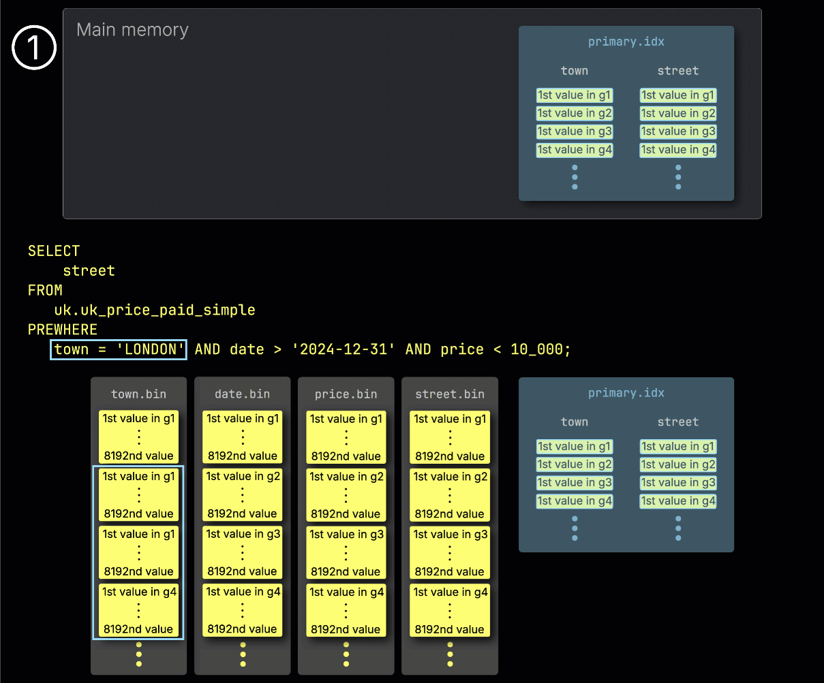Screen dimensions: 824x683
Task: Click the vertical dots below price.bin column
Action: click(346, 654)
